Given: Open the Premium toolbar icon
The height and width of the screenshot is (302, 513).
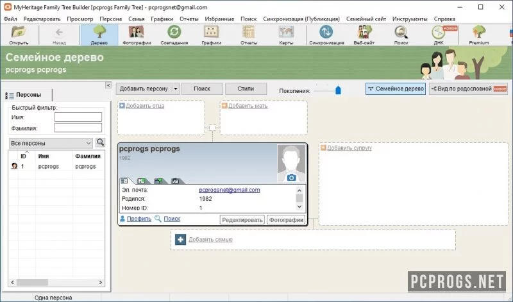Looking at the screenshot, I should coord(478,32).
